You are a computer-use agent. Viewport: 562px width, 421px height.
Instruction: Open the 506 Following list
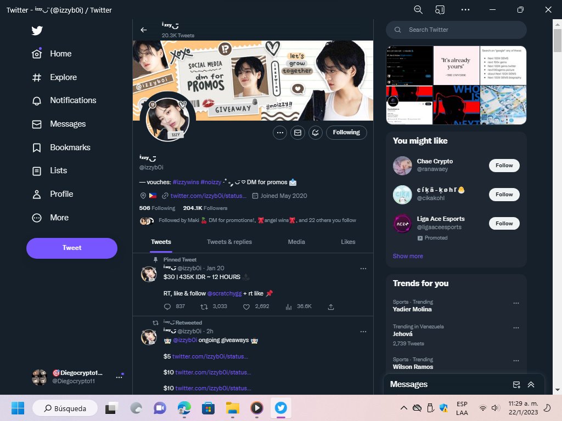157,208
